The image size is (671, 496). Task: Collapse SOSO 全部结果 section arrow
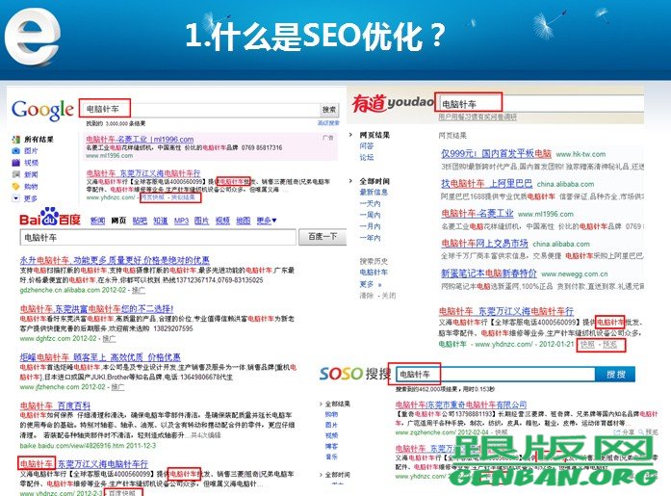[321, 404]
